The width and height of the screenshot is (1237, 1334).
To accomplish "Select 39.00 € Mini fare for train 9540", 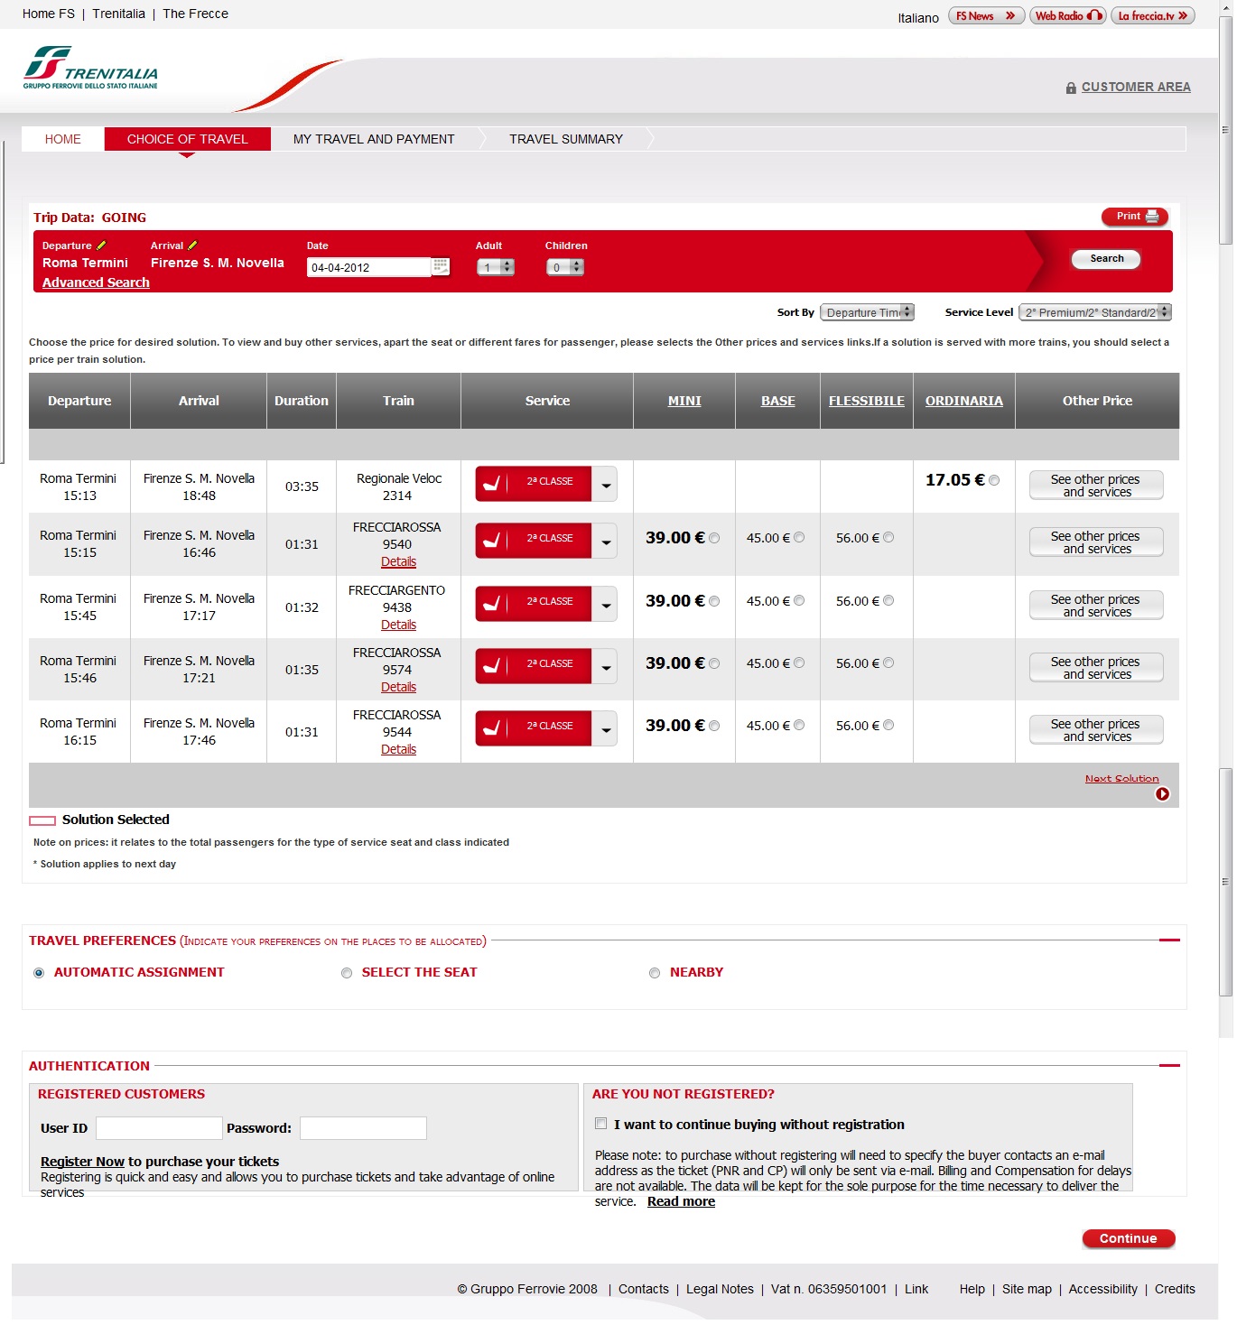I will (x=714, y=538).
